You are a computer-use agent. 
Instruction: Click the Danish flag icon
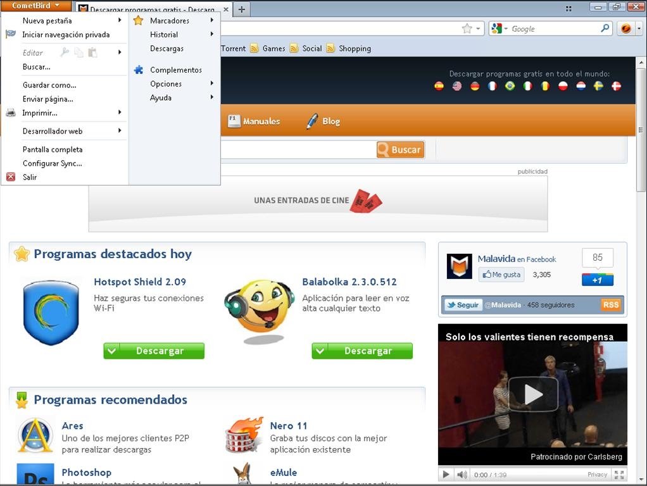pyautogui.click(x=616, y=86)
